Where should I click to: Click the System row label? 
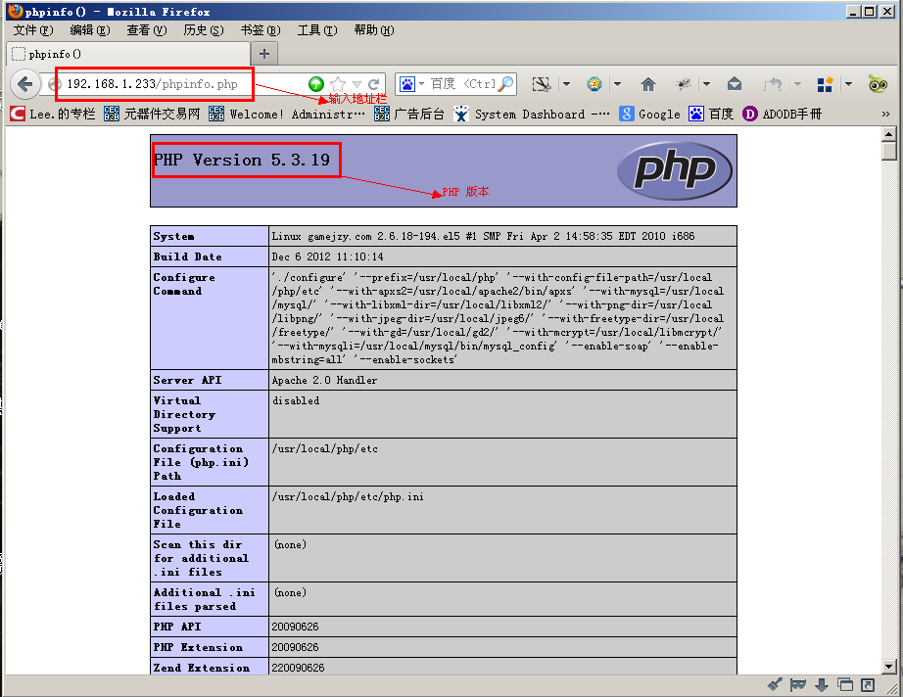[x=173, y=236]
